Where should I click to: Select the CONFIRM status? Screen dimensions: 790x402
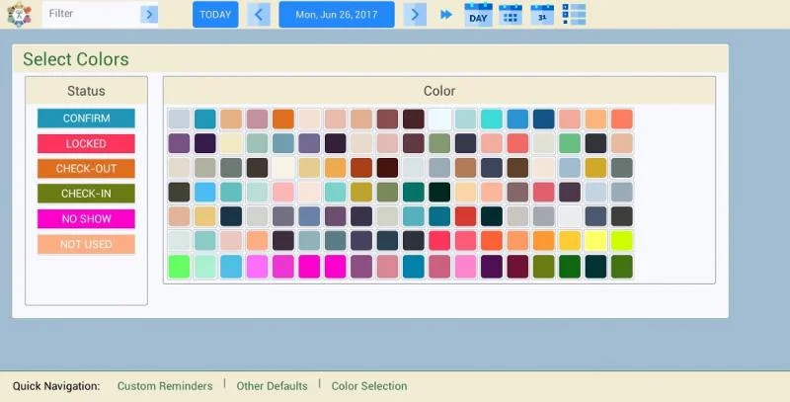tap(86, 119)
